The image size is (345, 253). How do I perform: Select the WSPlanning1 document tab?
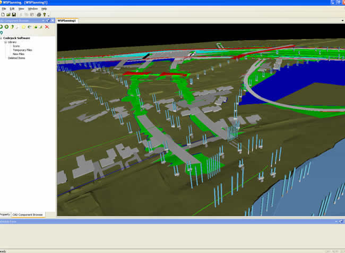(67, 21)
